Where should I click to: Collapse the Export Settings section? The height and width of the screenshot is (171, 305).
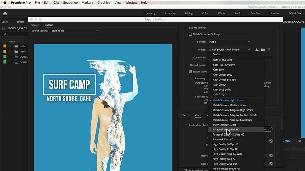[186, 27]
